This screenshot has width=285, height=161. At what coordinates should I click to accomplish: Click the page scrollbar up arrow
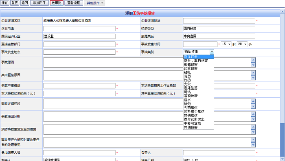(x=282, y=12)
